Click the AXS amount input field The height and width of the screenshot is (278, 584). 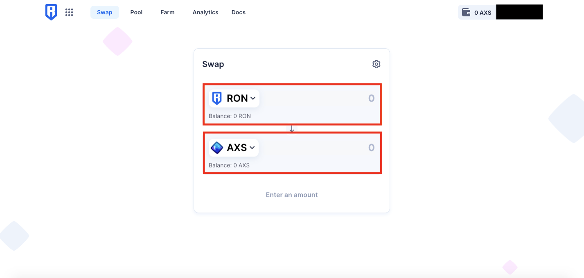coord(327,148)
